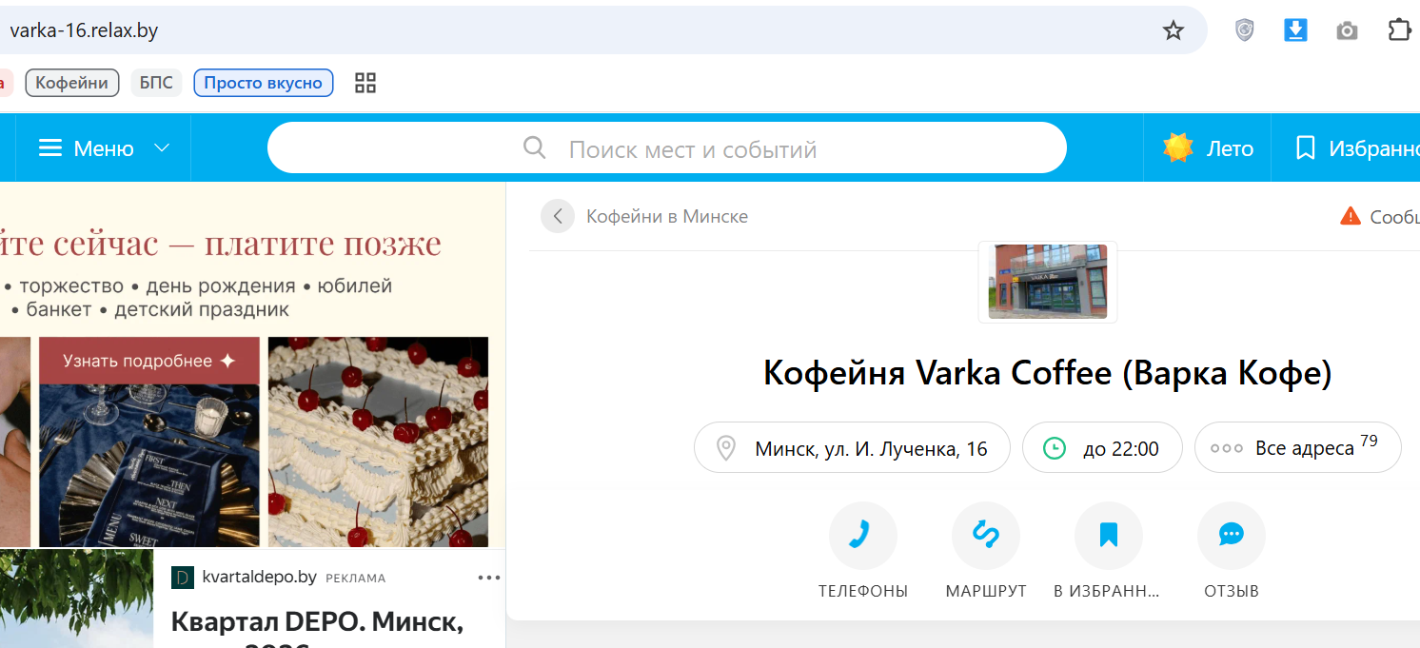Click the orange warning triangle icon
The height and width of the screenshot is (648, 1420).
(1351, 216)
